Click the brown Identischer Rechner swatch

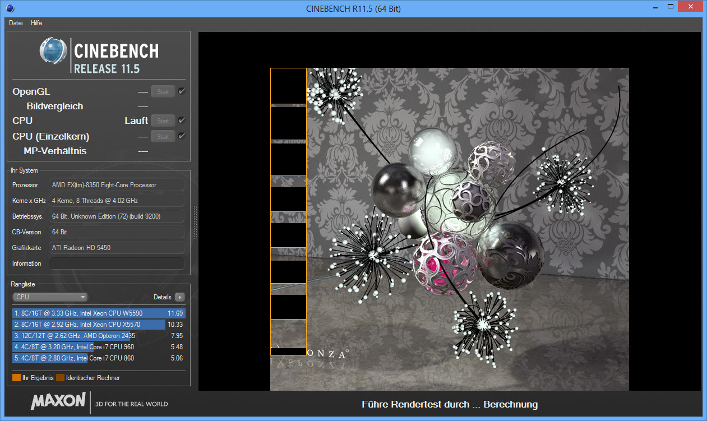[60, 378]
